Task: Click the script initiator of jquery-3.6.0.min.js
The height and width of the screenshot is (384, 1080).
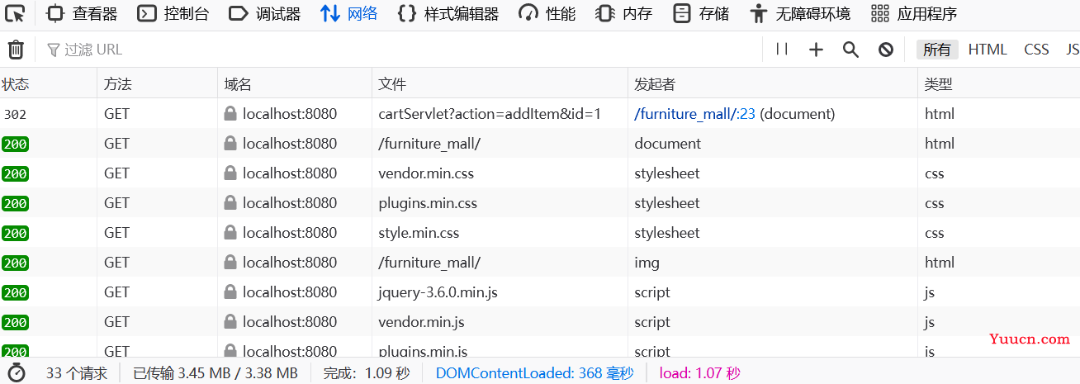Action: click(652, 292)
